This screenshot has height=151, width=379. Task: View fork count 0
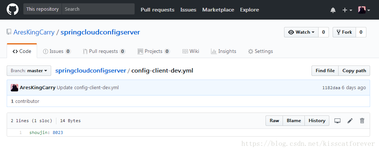tap(361, 32)
